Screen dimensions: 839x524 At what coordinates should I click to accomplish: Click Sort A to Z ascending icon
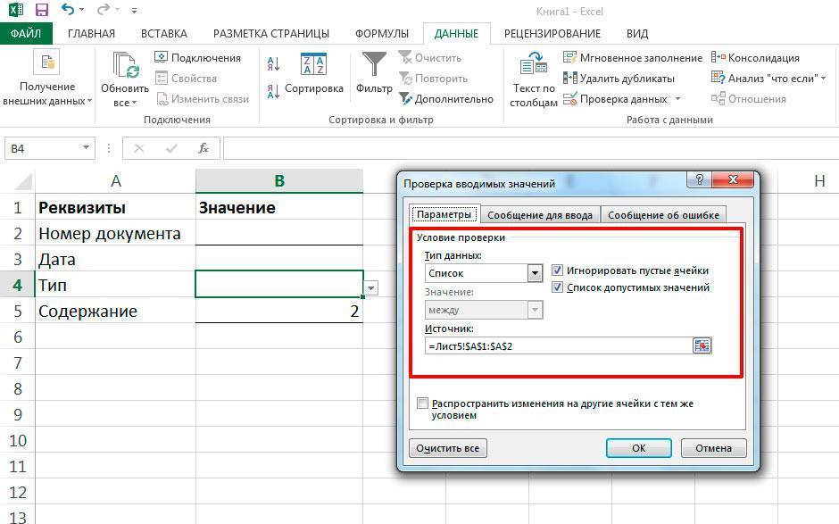274,63
